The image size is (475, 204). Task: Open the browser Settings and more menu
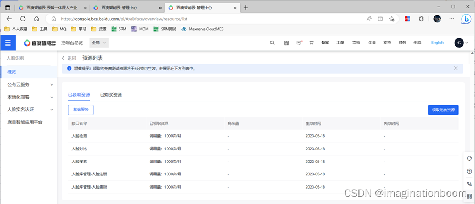[x=452, y=19]
